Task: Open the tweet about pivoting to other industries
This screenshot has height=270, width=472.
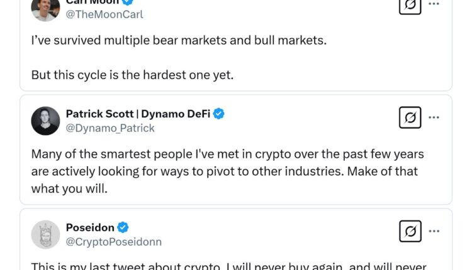Action: [x=227, y=171]
